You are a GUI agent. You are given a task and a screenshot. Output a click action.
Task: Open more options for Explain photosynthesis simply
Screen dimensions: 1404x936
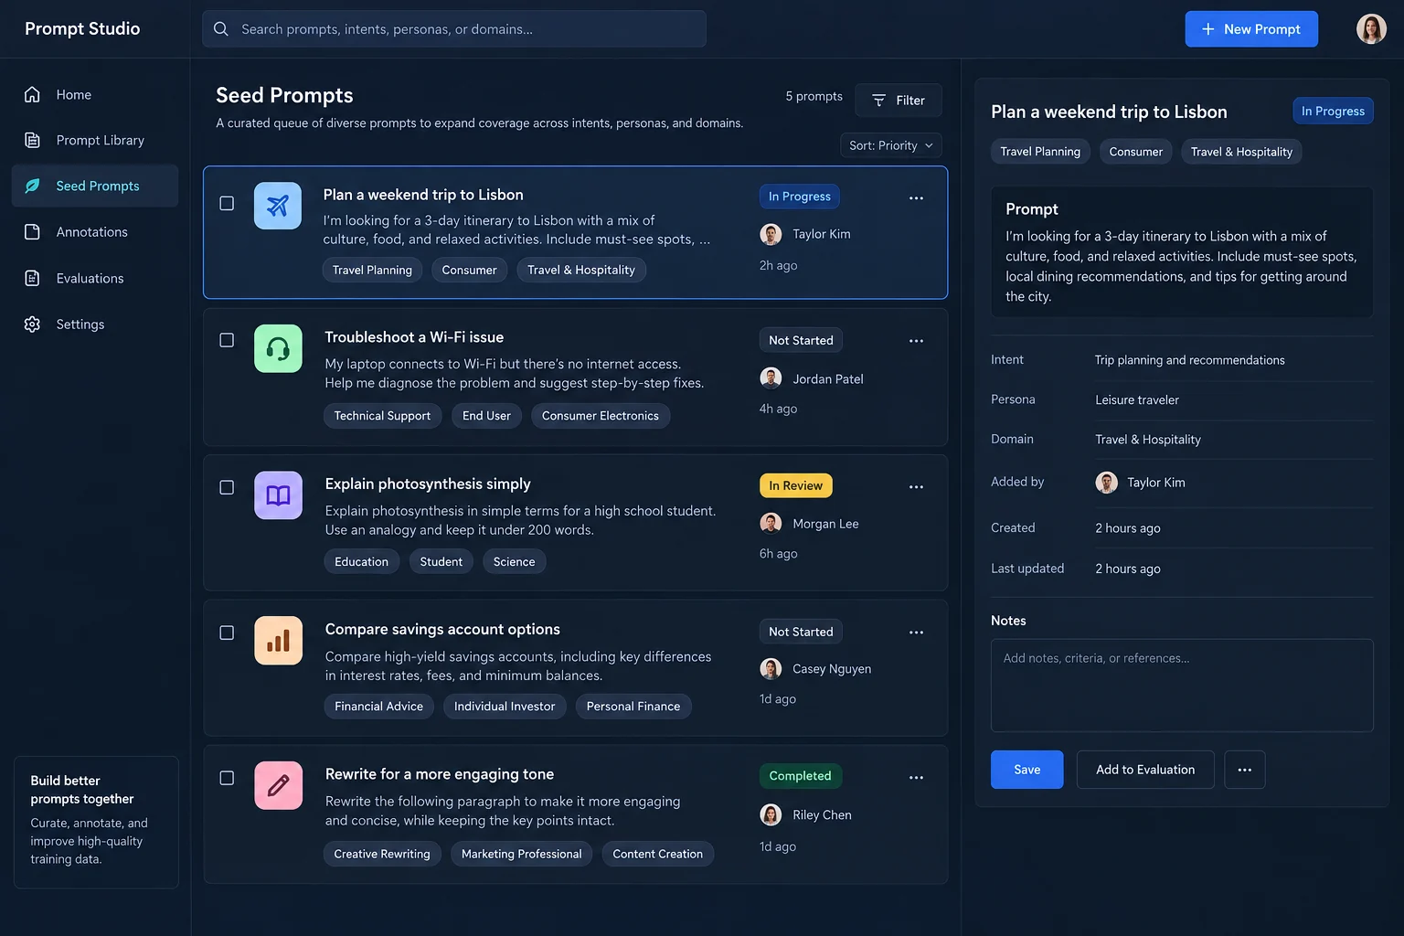[916, 487]
